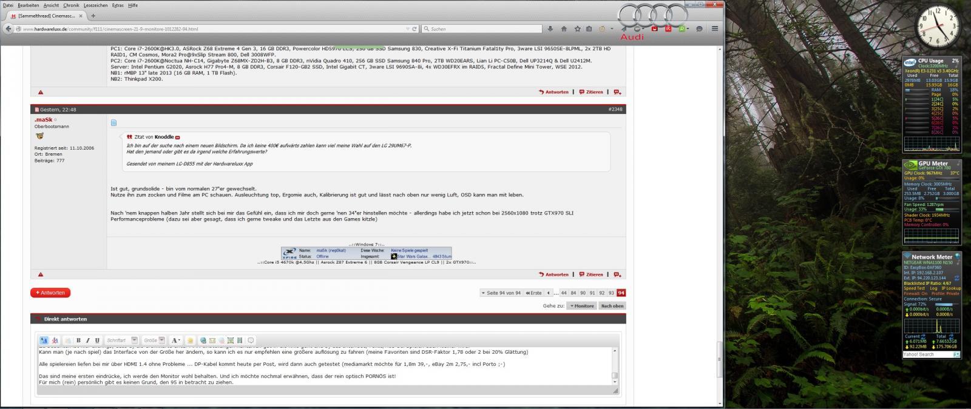Open history dropdown arrow in address bar

408,28
